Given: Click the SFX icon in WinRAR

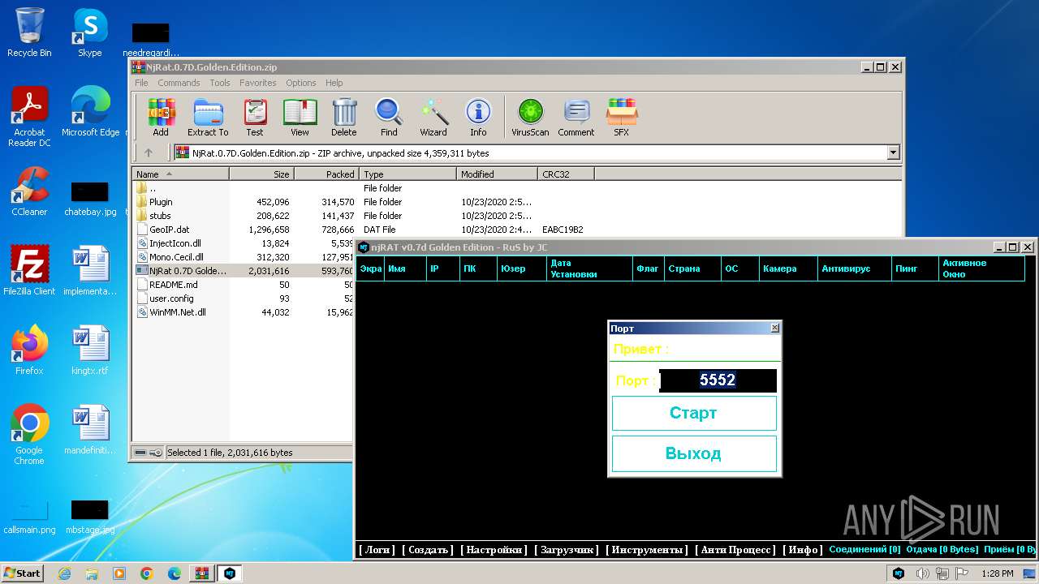Looking at the screenshot, I should tap(621, 118).
